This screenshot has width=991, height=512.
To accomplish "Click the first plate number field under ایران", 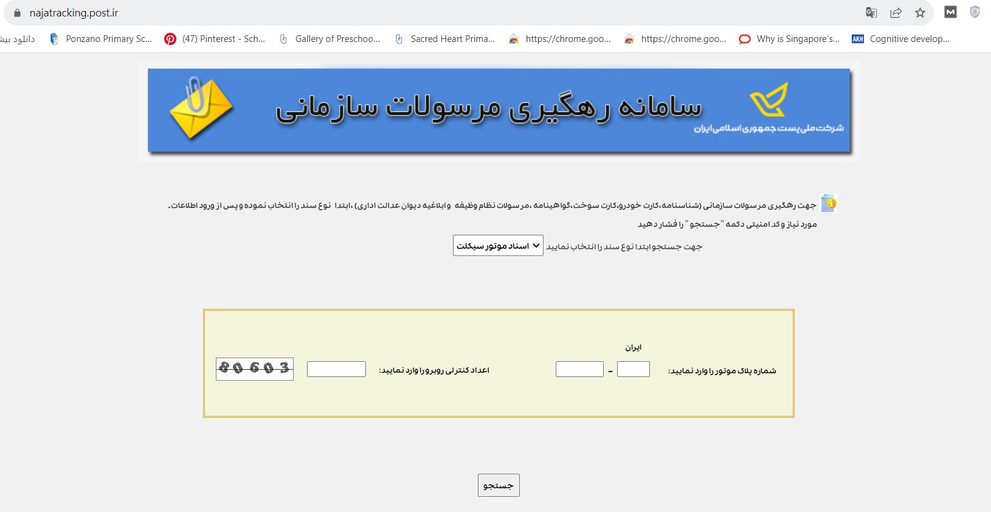I will (x=634, y=369).
